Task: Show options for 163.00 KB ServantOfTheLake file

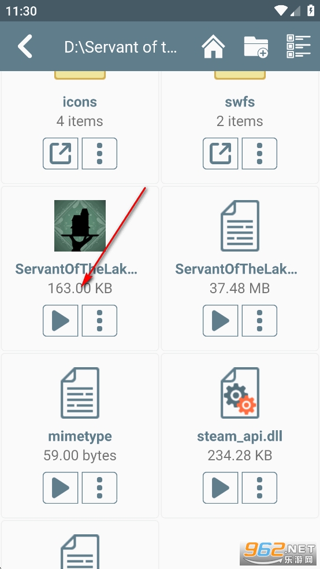Action: (100, 320)
